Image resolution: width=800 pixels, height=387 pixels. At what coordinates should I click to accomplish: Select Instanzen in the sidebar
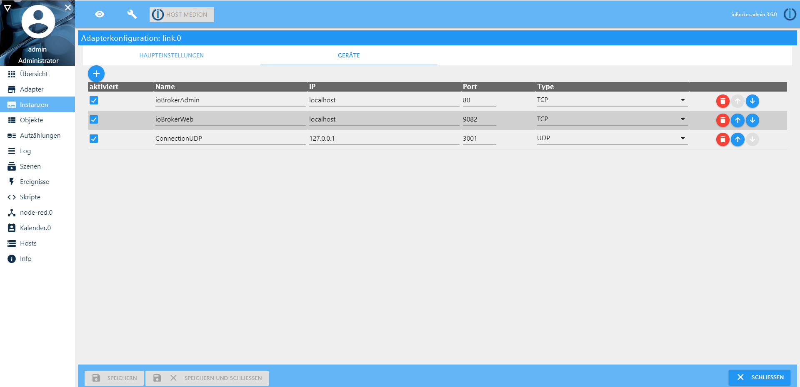[37, 105]
